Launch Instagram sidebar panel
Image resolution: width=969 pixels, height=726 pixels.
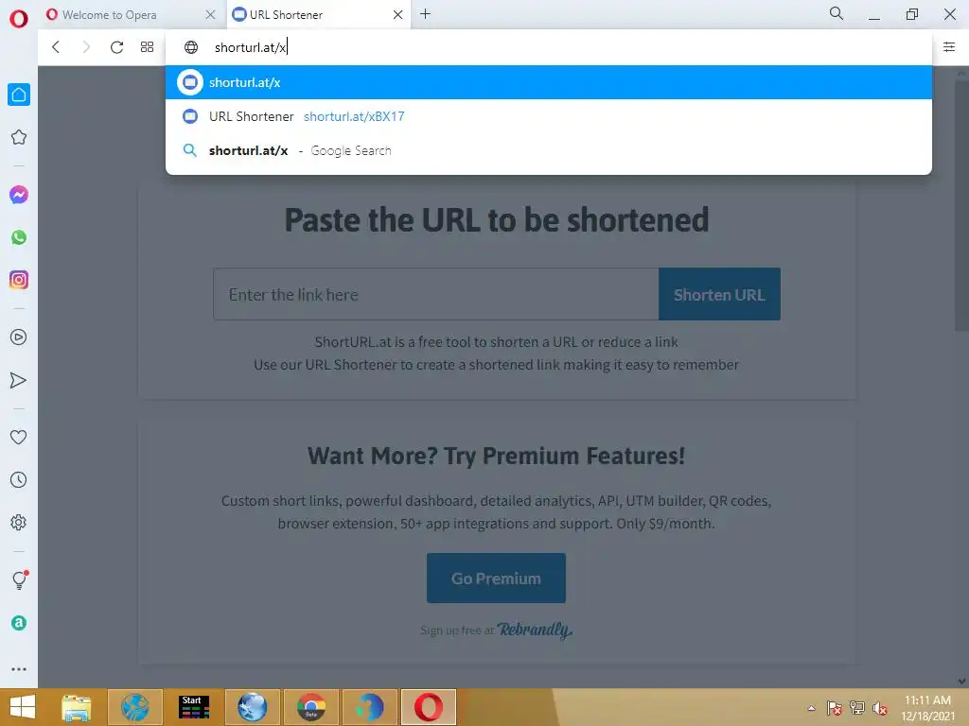click(19, 280)
